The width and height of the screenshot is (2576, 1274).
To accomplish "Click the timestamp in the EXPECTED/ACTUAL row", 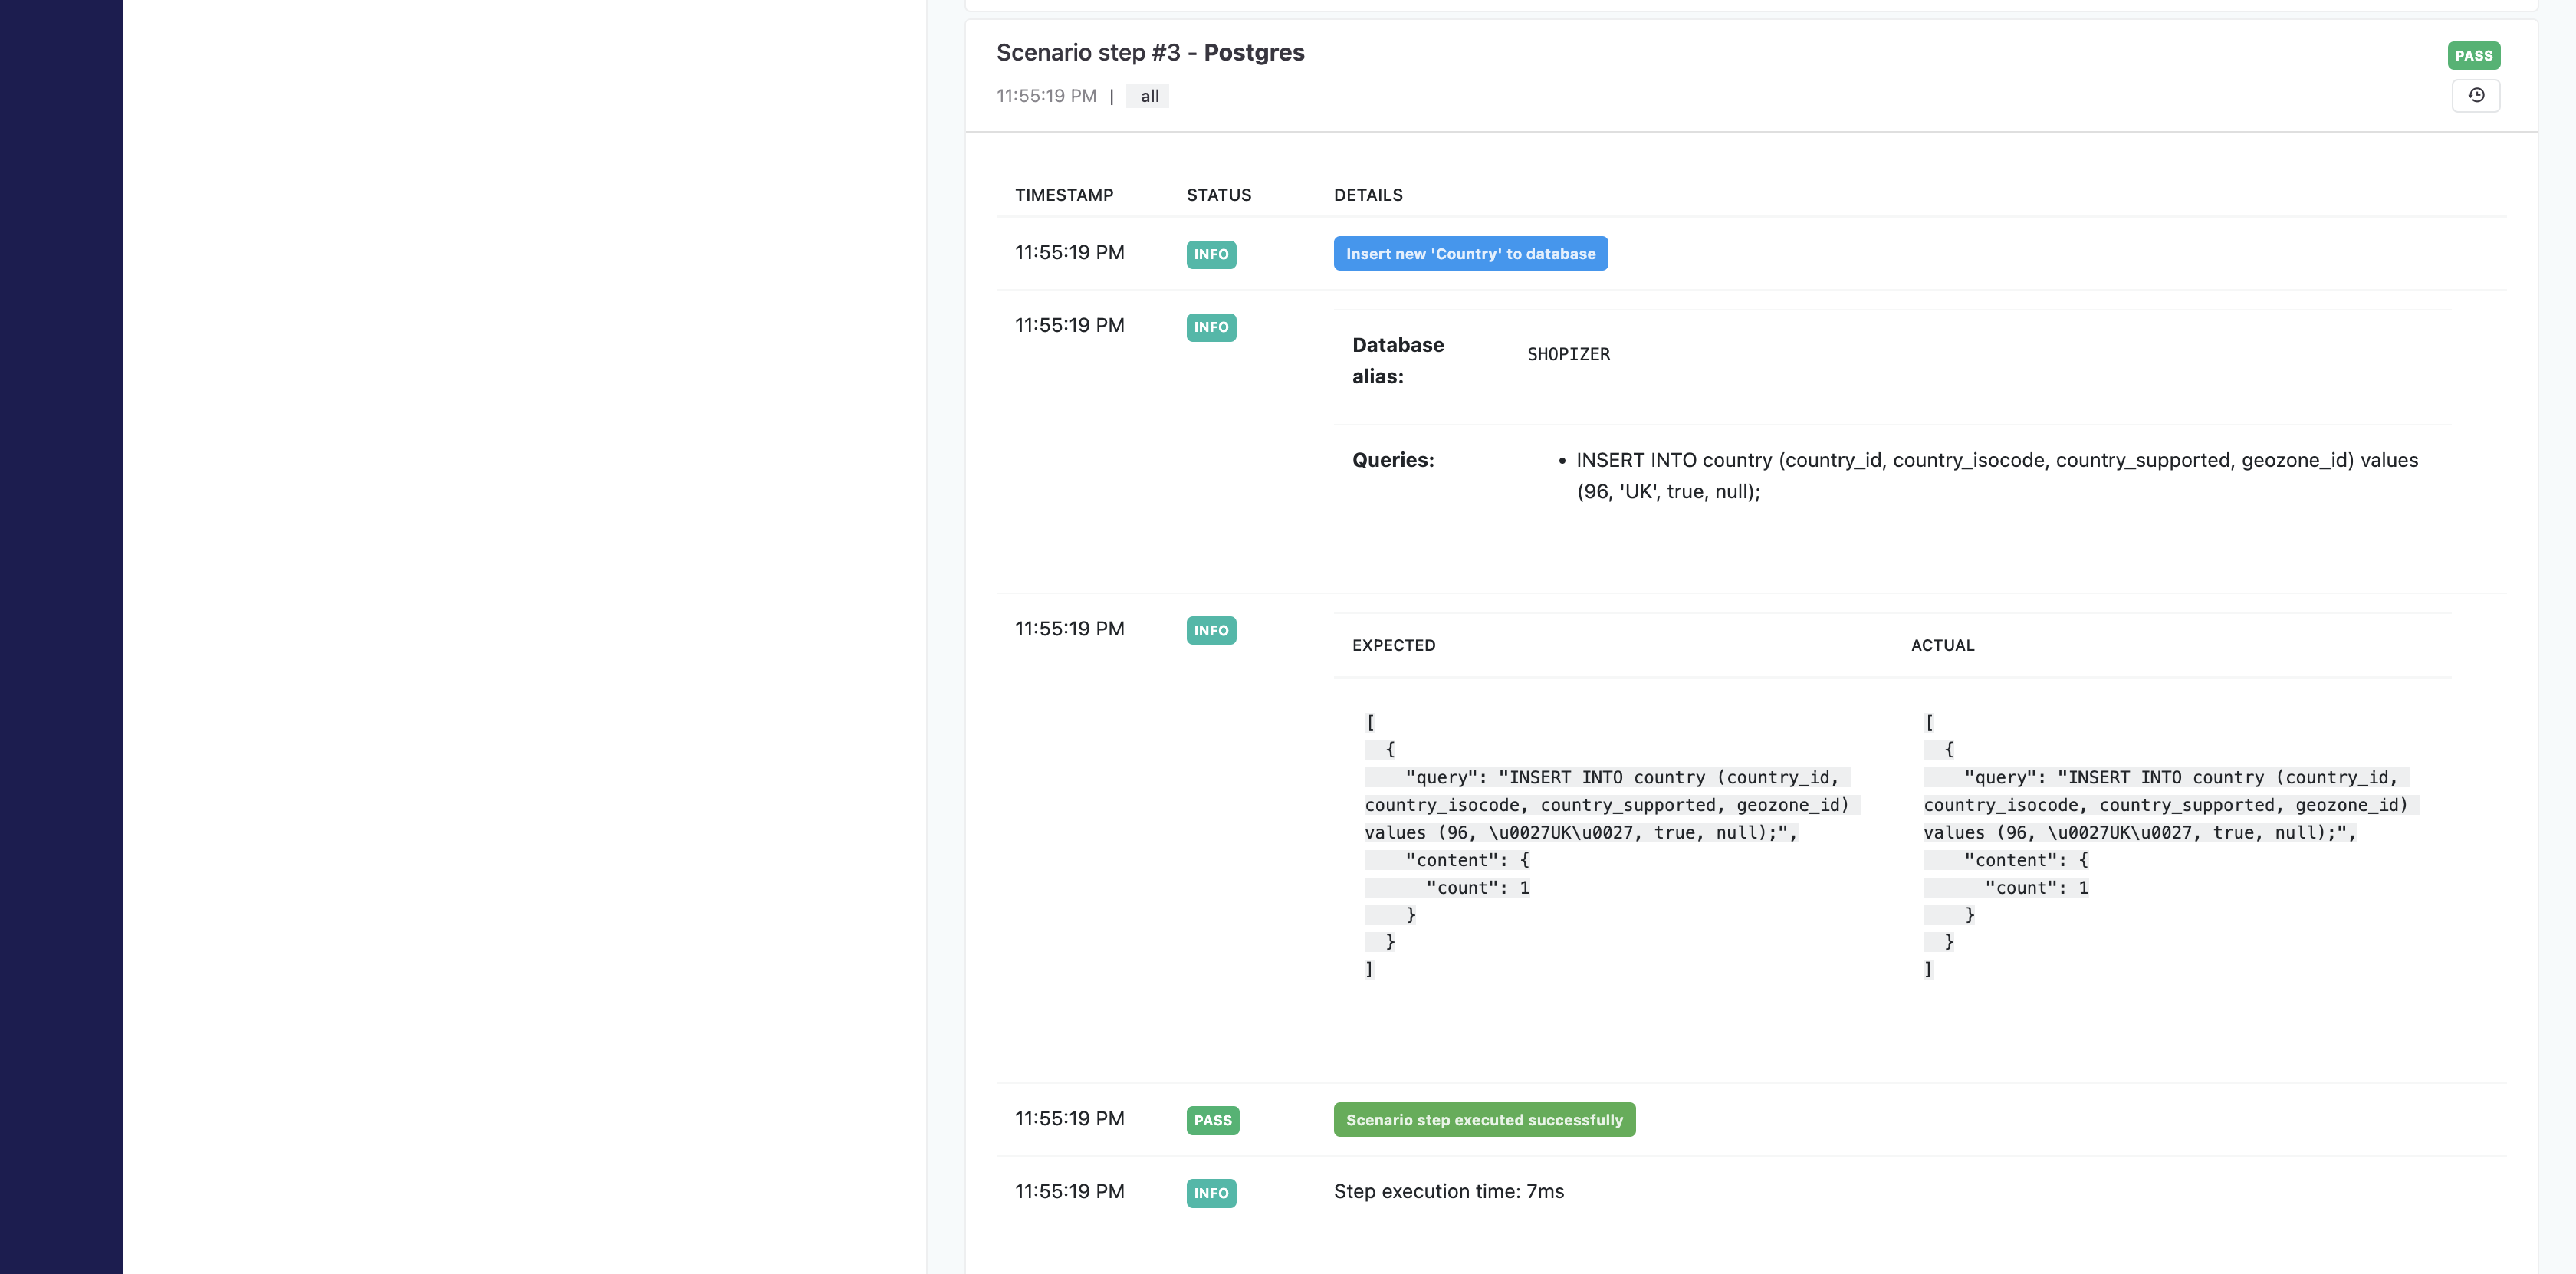I will click(1069, 629).
